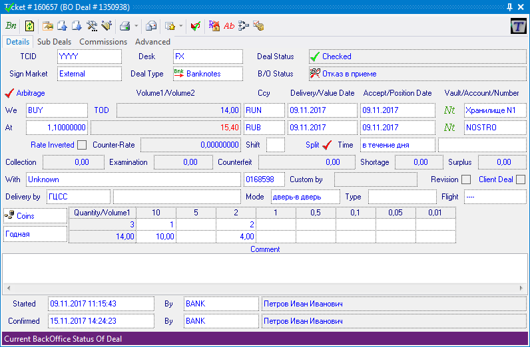Image resolution: width=530 pixels, height=347 pixels.
Task: Click the crossed tools settings icon
Action: pyautogui.click(x=92, y=26)
